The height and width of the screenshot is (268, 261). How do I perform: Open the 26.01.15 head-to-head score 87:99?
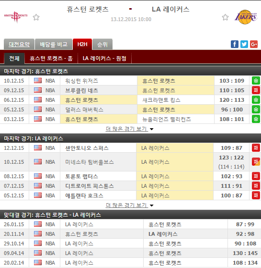click(x=245, y=224)
